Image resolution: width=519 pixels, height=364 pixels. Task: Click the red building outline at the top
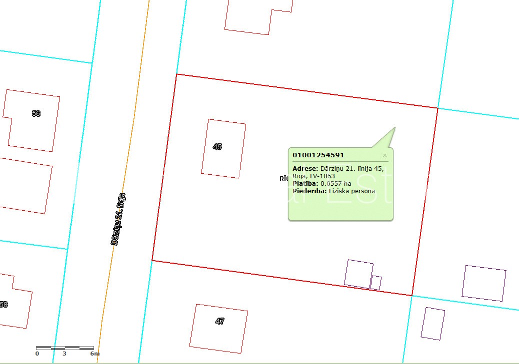pos(257,17)
